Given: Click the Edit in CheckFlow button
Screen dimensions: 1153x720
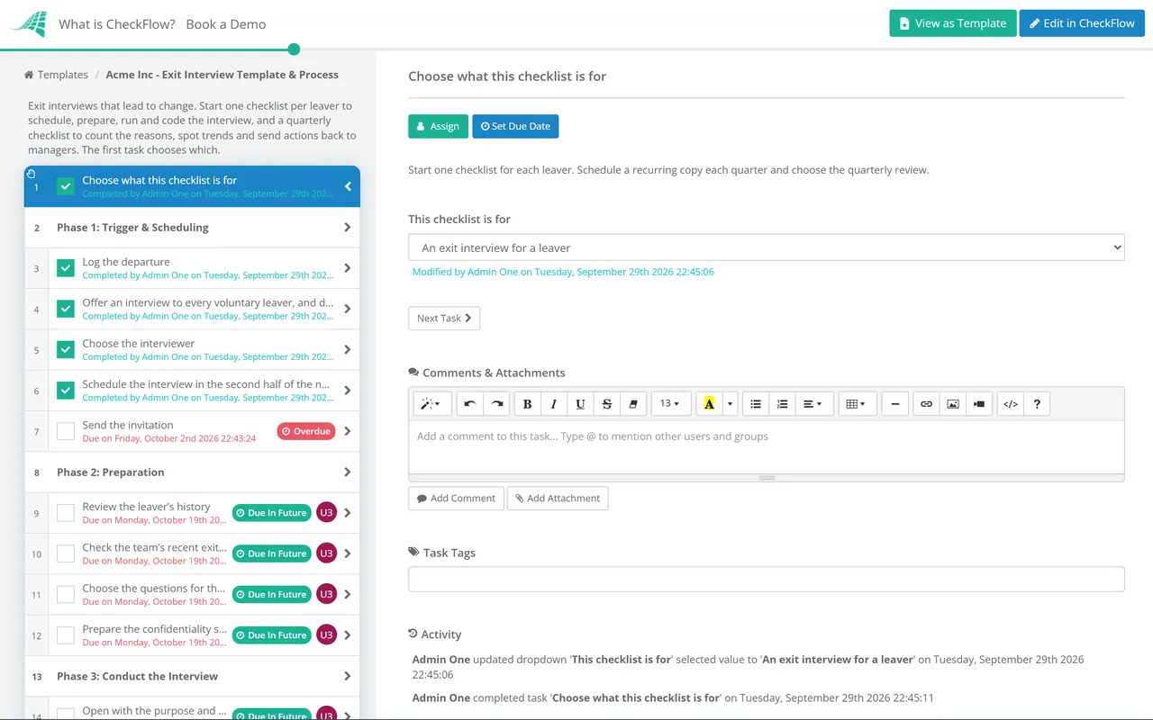Looking at the screenshot, I should click(1082, 23).
